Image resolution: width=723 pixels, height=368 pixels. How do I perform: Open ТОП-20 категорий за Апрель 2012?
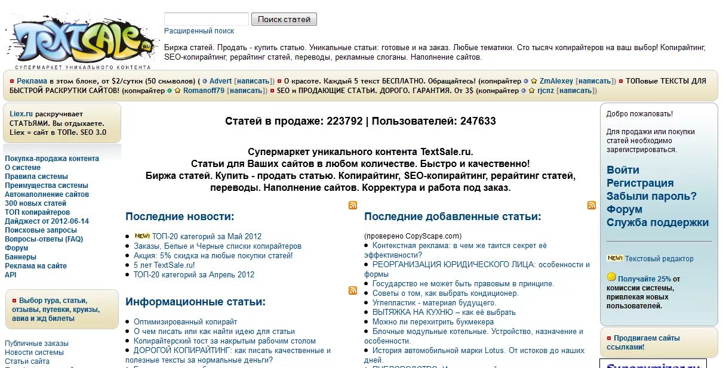(194, 274)
